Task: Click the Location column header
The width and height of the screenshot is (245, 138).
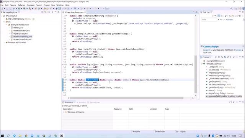Action: click(x=153, y=109)
